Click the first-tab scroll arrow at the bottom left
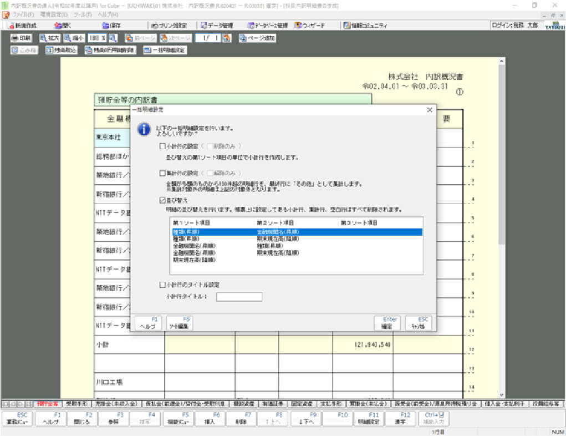 6,403
